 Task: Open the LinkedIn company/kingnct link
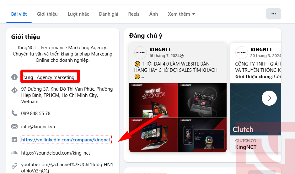coord(66,140)
